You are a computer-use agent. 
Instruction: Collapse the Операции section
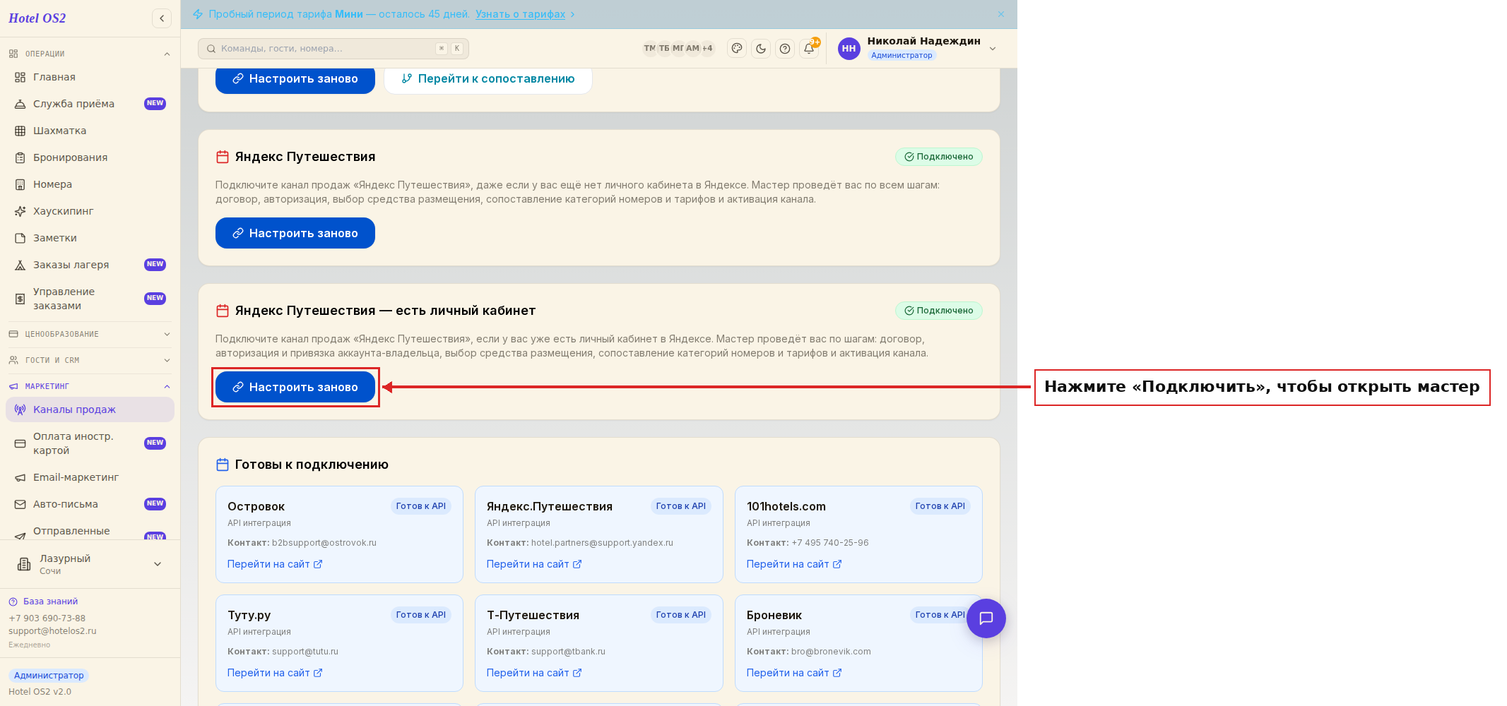pyautogui.click(x=90, y=54)
